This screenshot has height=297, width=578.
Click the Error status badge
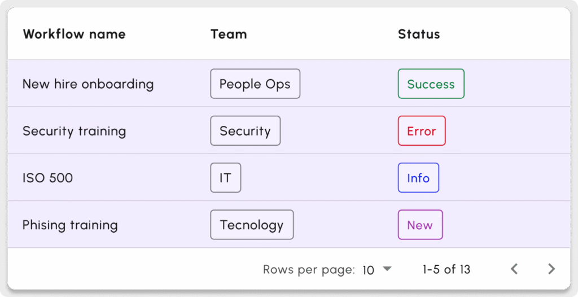(x=422, y=131)
